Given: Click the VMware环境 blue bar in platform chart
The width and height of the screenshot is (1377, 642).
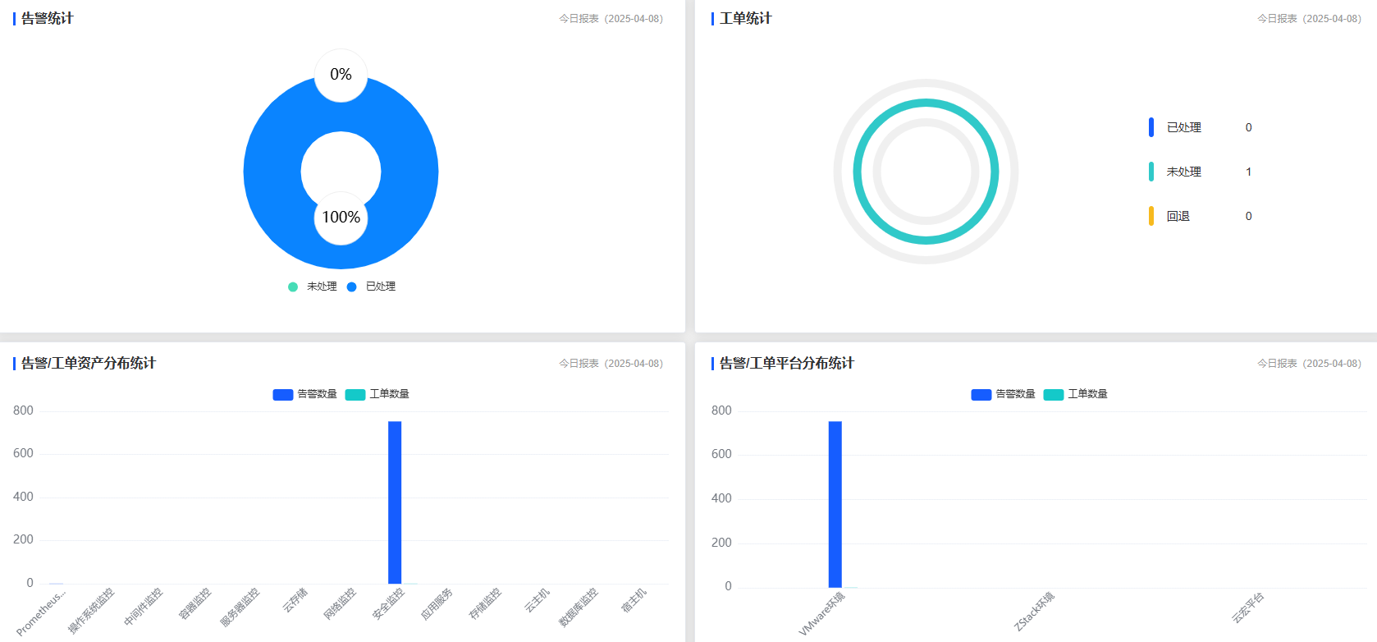Looking at the screenshot, I should point(835,504).
